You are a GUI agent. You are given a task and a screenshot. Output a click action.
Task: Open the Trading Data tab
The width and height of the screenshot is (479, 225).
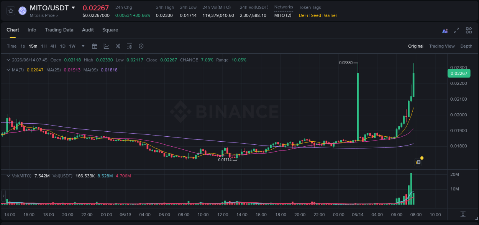click(59, 30)
